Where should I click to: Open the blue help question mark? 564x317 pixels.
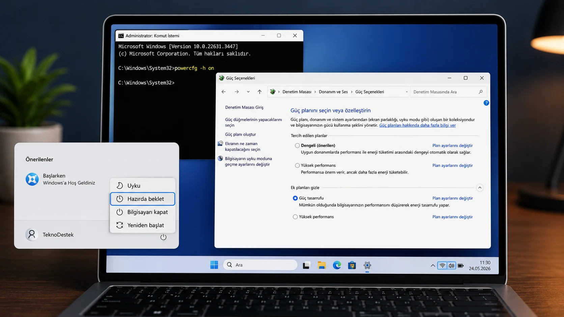point(486,103)
